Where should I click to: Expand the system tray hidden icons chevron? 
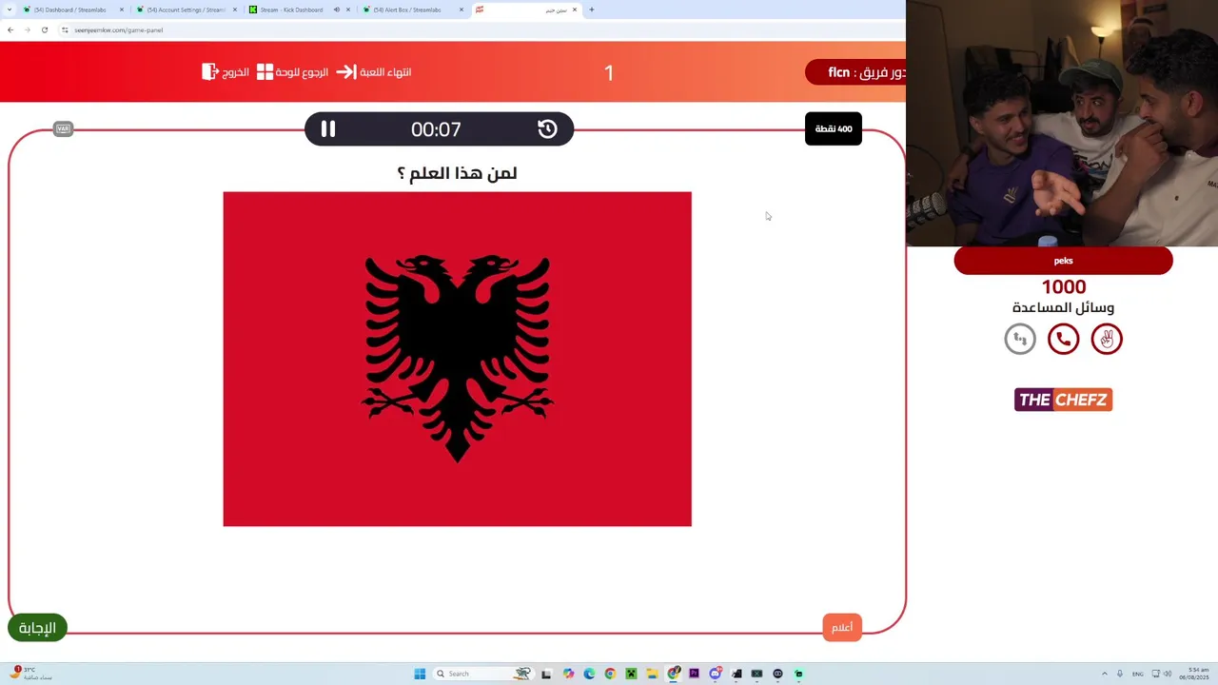[1105, 674]
